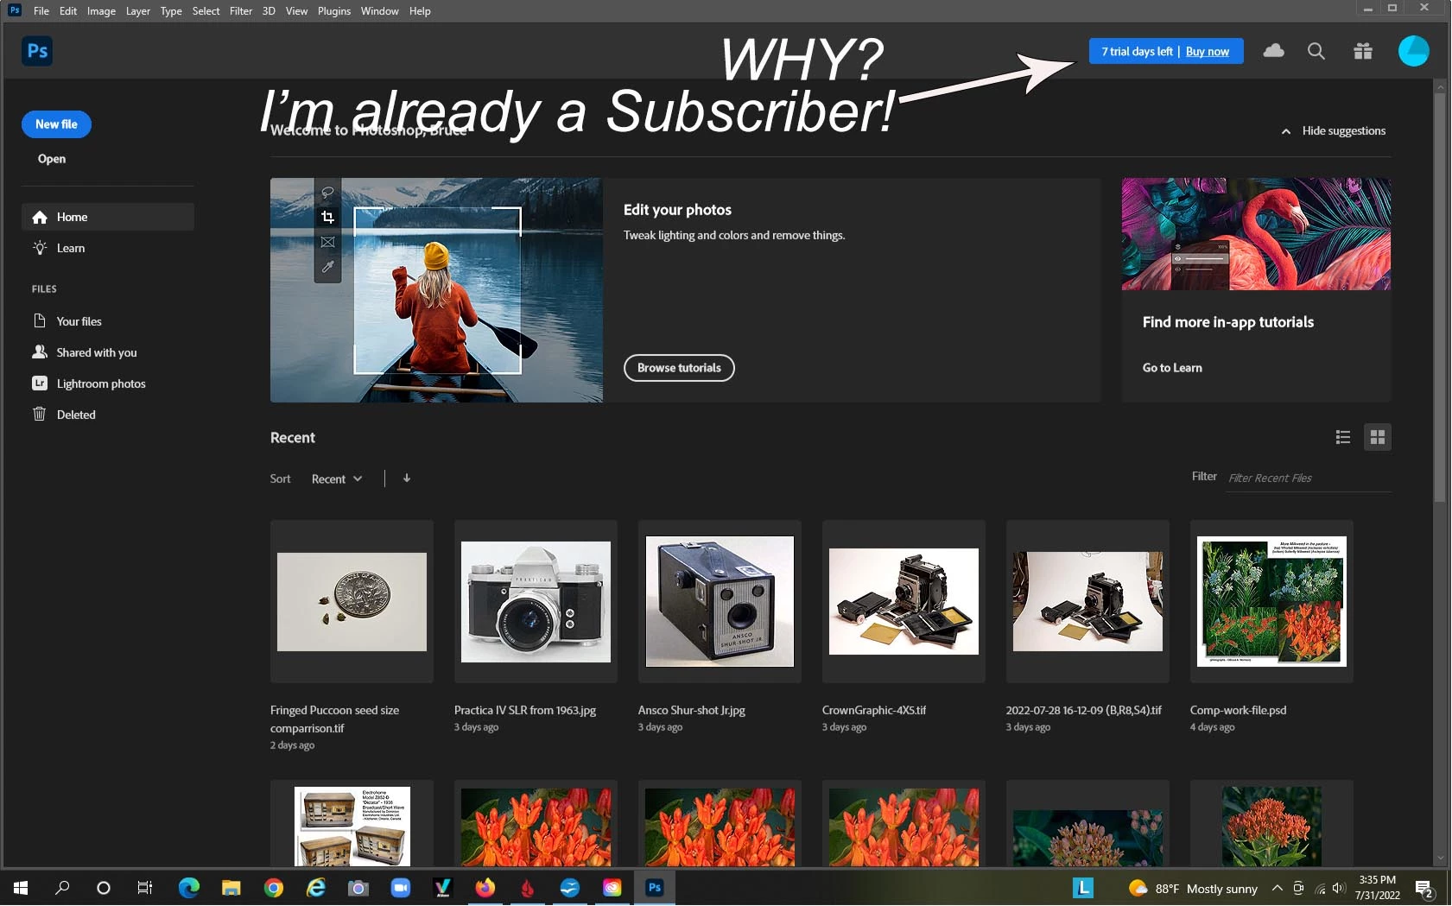Open the File menu

(x=41, y=11)
